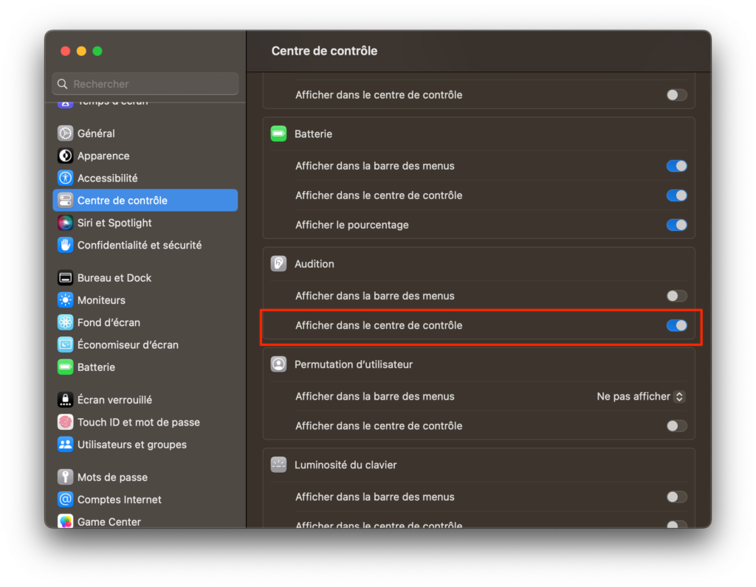Minimize the window with yellow button
The image size is (756, 587).
point(81,51)
